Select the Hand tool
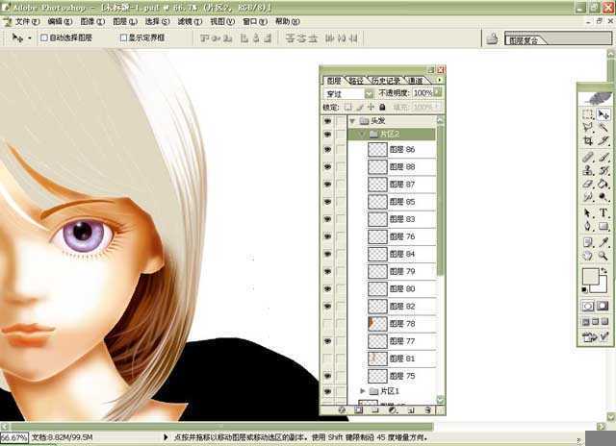 tap(588, 256)
